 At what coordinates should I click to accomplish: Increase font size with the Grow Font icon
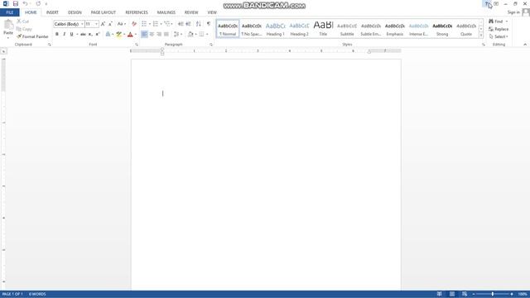103,24
